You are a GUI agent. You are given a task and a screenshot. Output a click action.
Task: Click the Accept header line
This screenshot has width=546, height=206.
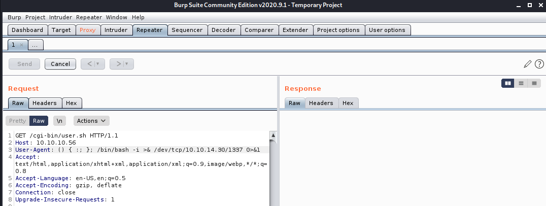point(141,164)
